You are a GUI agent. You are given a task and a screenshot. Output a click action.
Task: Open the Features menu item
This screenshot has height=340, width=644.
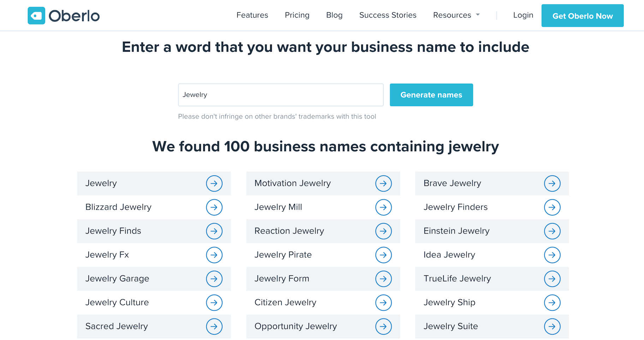pyautogui.click(x=252, y=15)
